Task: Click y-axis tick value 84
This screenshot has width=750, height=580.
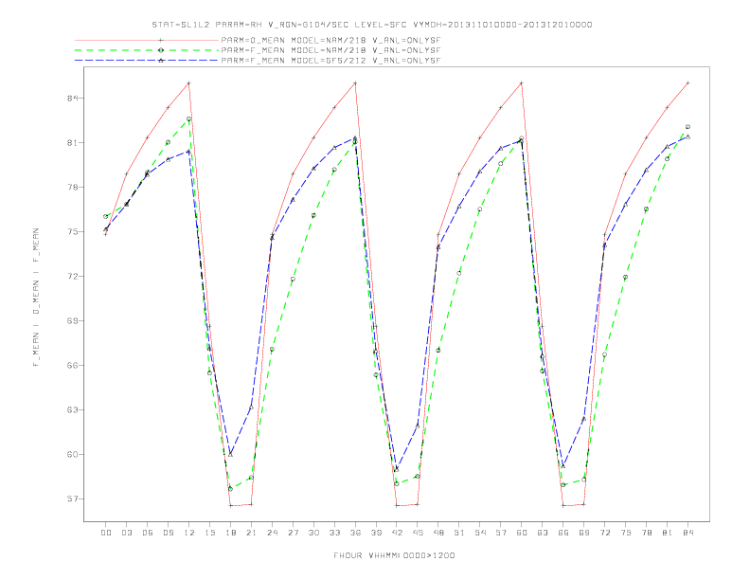Action: tap(72, 99)
